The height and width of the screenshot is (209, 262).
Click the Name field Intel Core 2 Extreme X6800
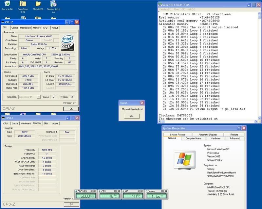coord(39,36)
